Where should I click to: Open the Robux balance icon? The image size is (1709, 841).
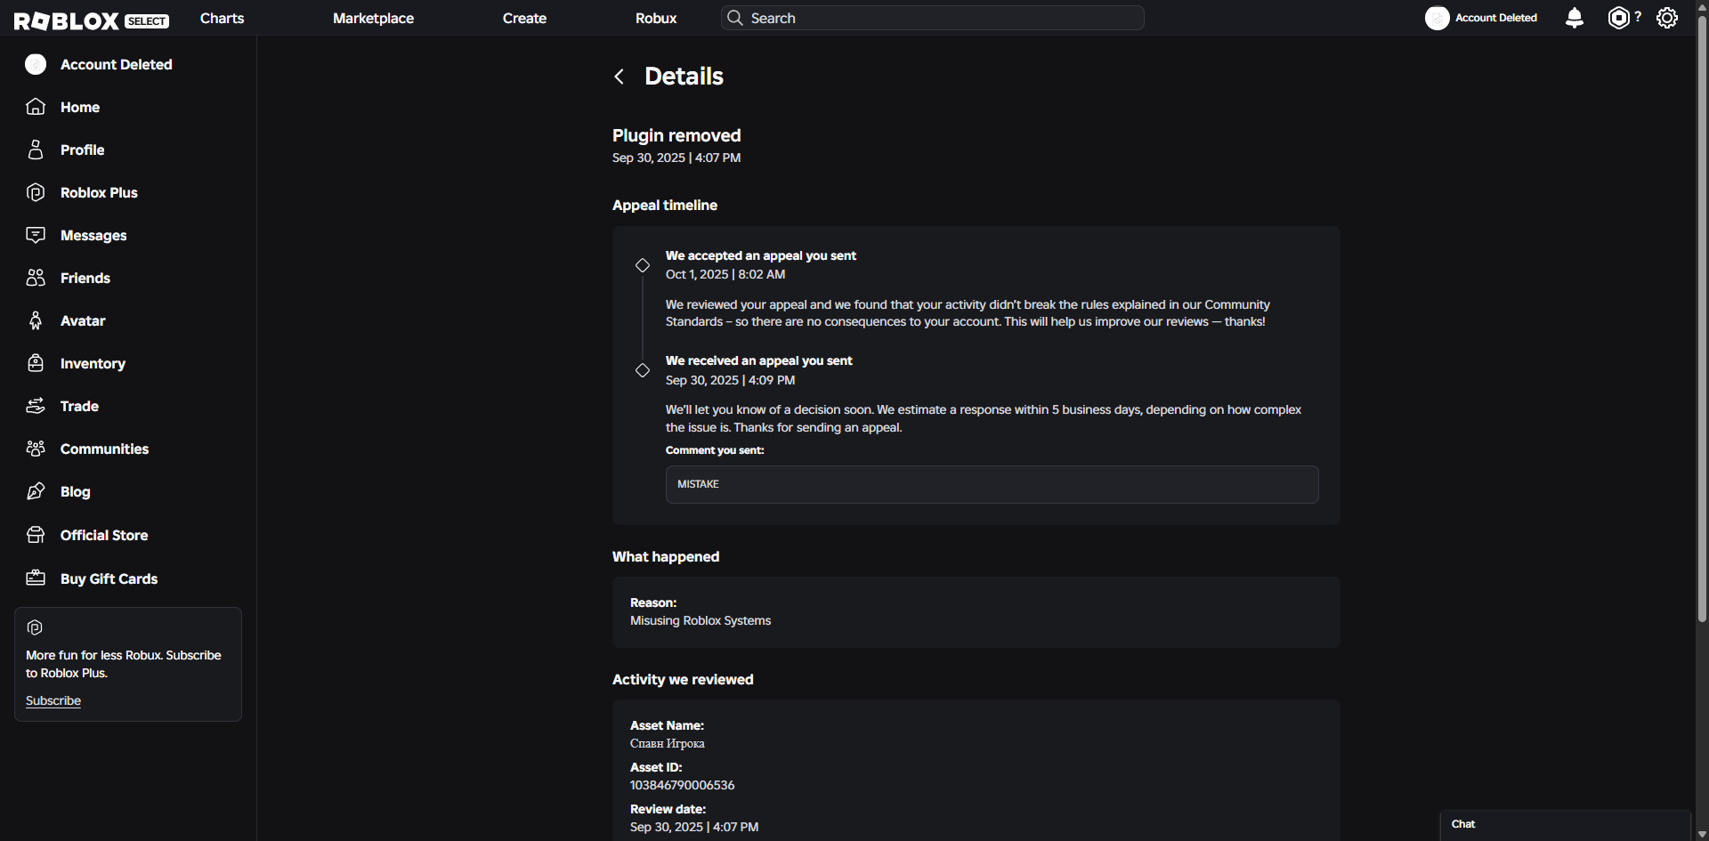(x=1619, y=18)
